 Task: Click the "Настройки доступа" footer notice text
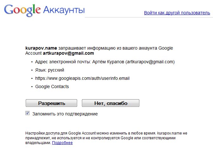coord(40,133)
